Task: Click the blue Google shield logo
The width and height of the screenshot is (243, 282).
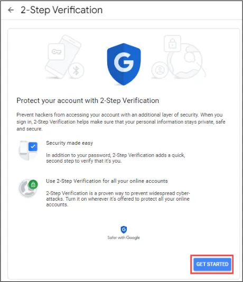Action: tap(124, 64)
